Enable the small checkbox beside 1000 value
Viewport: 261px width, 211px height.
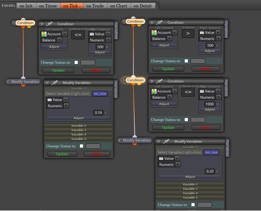point(217,104)
